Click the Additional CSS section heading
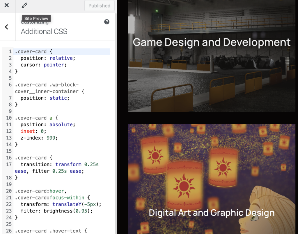Viewport: 298px width, 234px height. (44, 31)
